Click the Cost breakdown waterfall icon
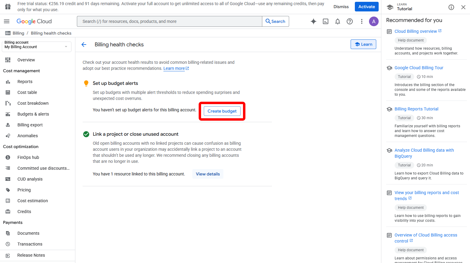The image size is (470, 263). click(8, 103)
